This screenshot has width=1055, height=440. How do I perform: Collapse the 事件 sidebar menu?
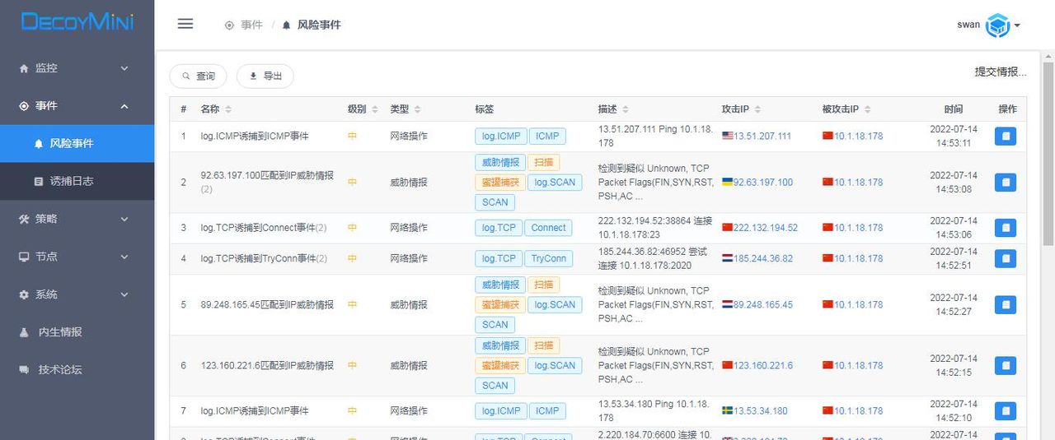coord(77,106)
